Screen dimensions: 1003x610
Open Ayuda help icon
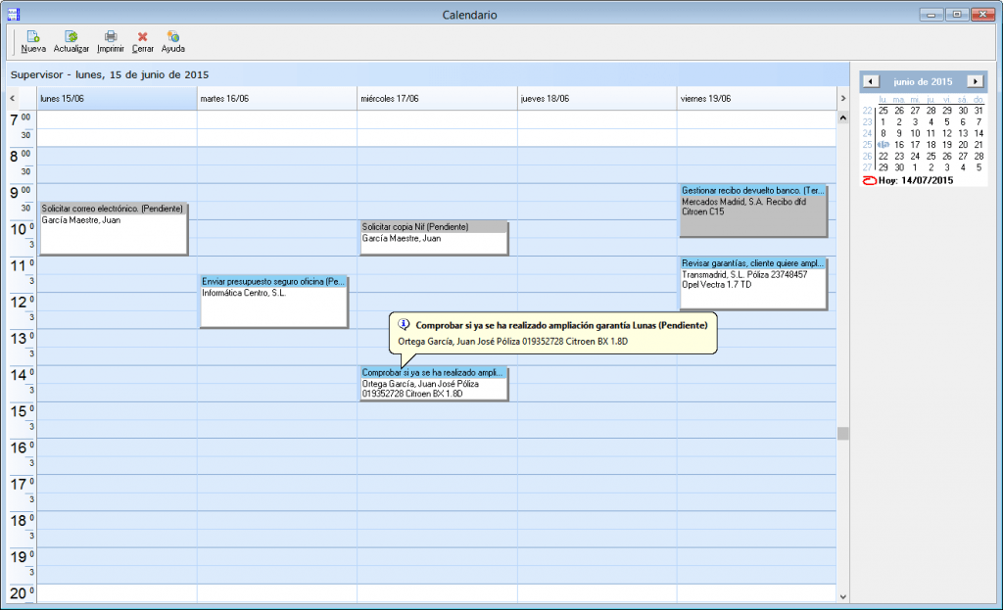click(x=172, y=36)
